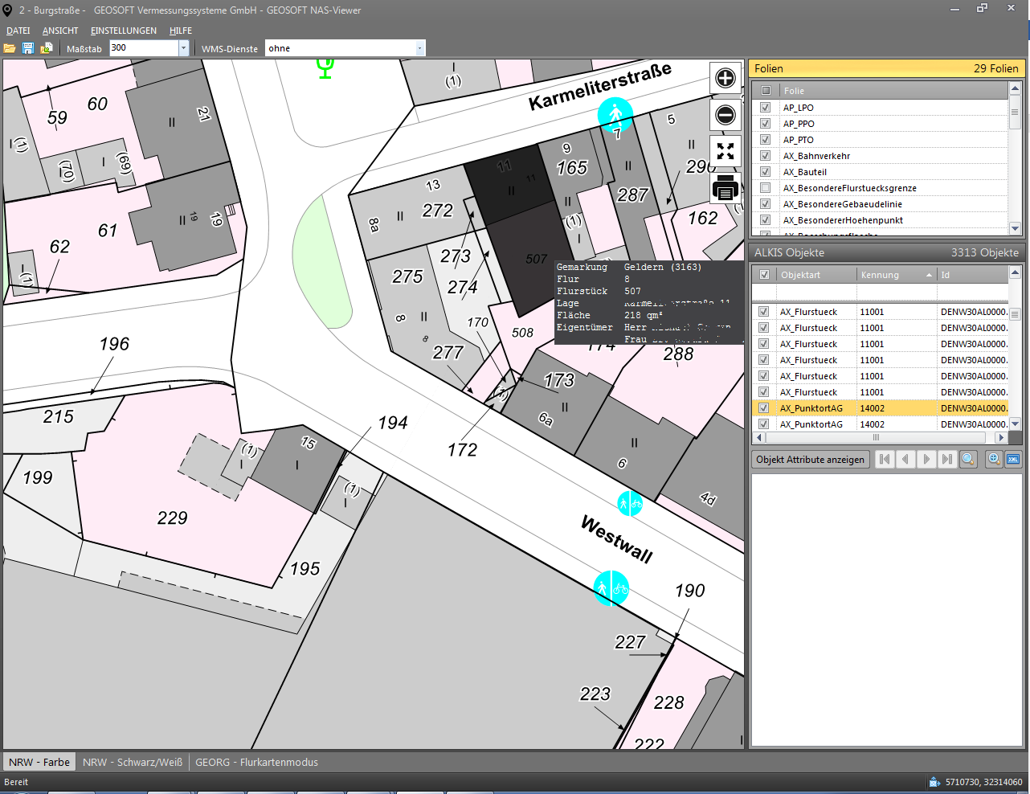Click the Folie column header

pyautogui.click(x=893, y=91)
